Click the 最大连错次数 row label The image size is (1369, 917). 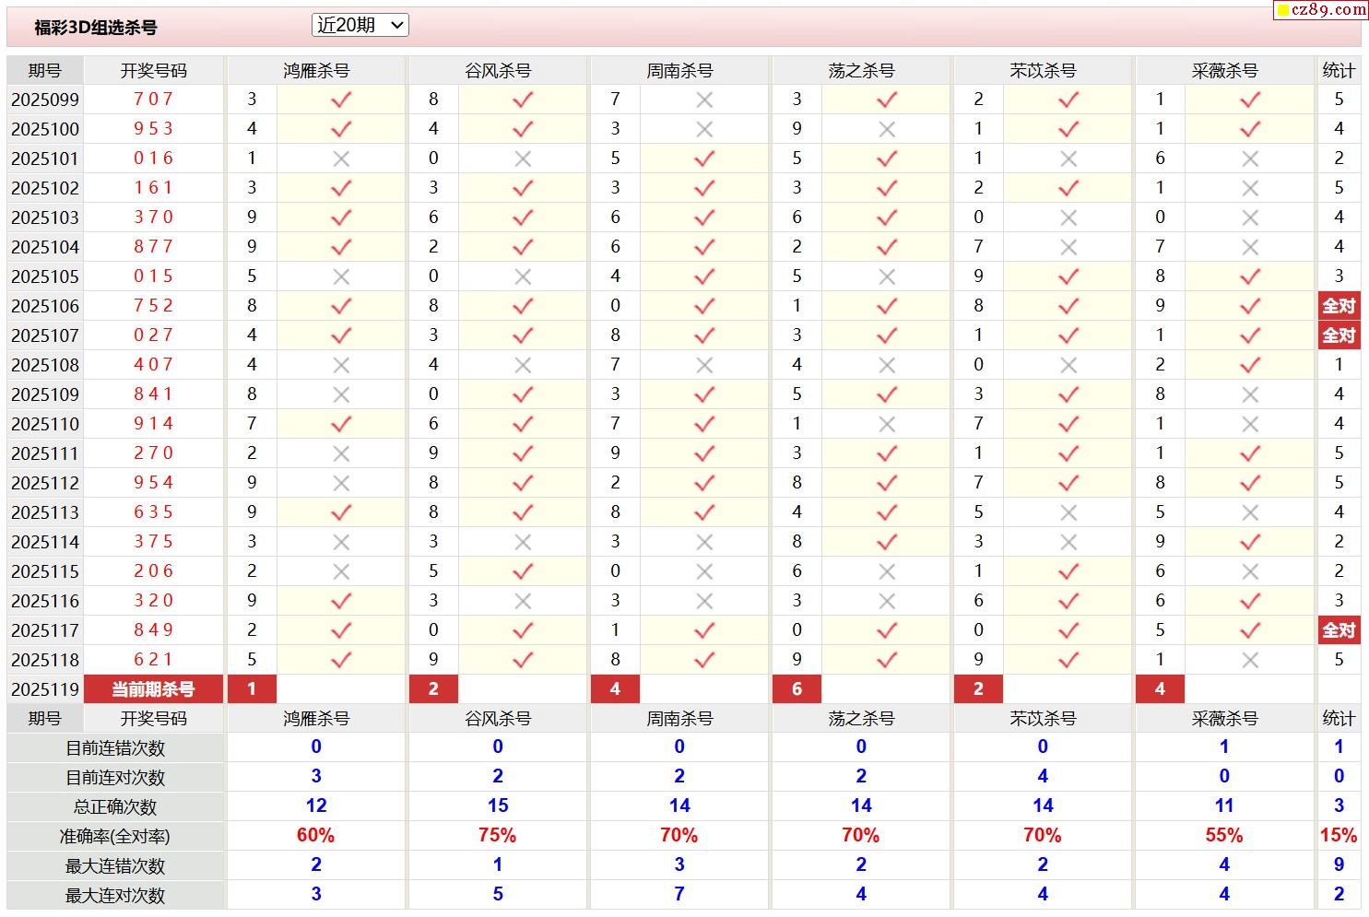pyautogui.click(x=115, y=866)
